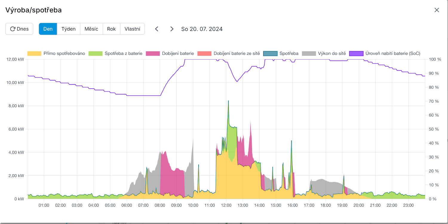This screenshot has width=448, height=224.
Task: Toggle Přímo spotřebováno legend series
Action: (56, 53)
